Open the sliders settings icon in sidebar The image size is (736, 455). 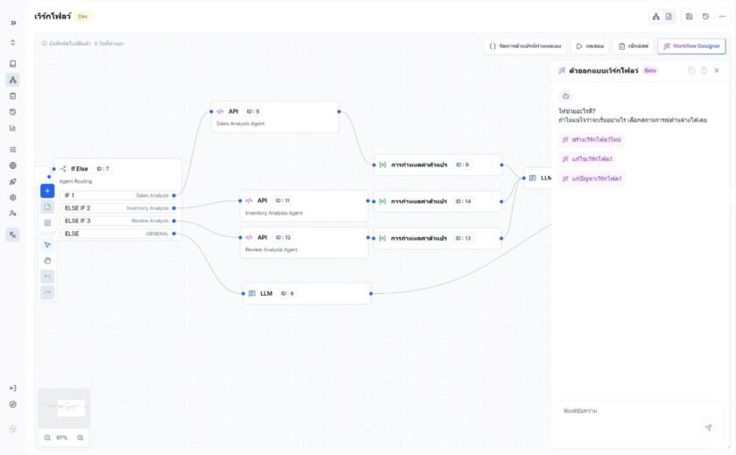[12, 150]
